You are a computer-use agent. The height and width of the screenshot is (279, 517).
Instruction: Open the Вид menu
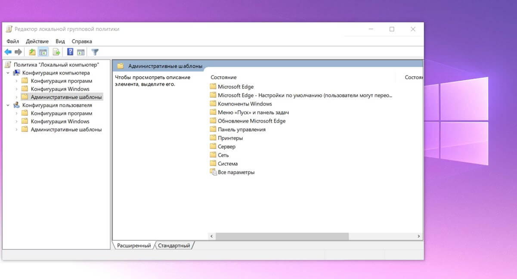click(60, 41)
